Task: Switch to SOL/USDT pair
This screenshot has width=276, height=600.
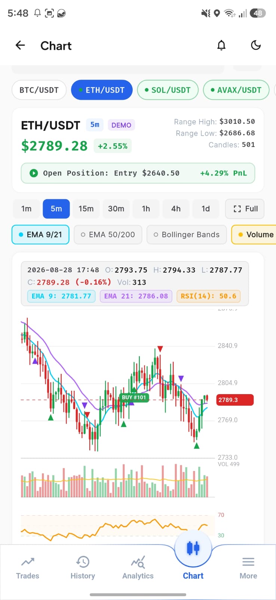Action: pyautogui.click(x=168, y=90)
